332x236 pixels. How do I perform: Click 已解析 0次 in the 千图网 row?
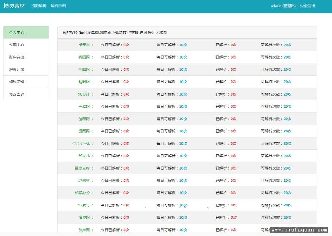(x=226, y=69)
